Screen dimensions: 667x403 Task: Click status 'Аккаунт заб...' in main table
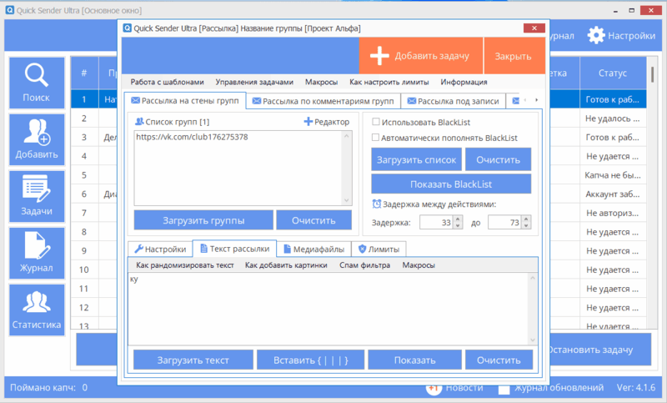(613, 194)
